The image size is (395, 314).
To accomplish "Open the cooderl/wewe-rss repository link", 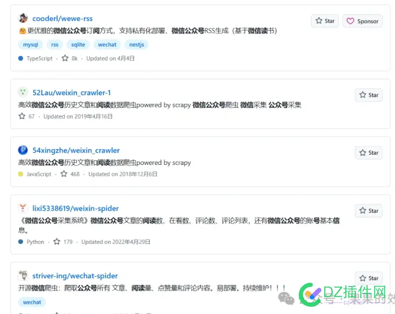I will pyautogui.click(x=63, y=18).
